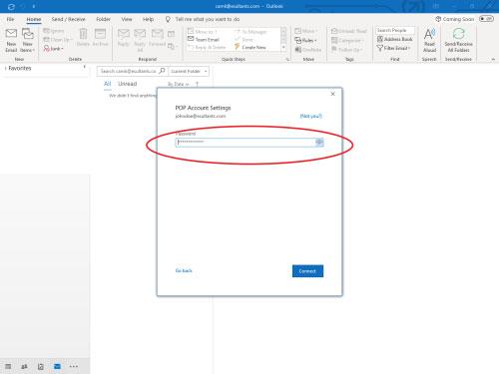Collapse the ribbon with the chevron
This screenshot has width=499, height=374.
pos(493,59)
